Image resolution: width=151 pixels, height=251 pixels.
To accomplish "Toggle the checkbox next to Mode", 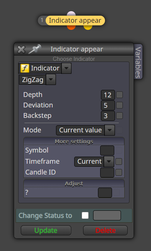I will (119, 130).
